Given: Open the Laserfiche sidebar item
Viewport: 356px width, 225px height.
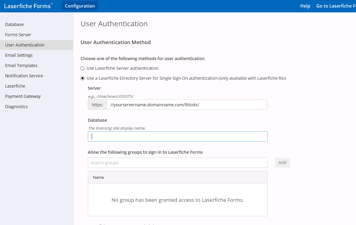Looking at the screenshot, I should pyautogui.click(x=15, y=86).
